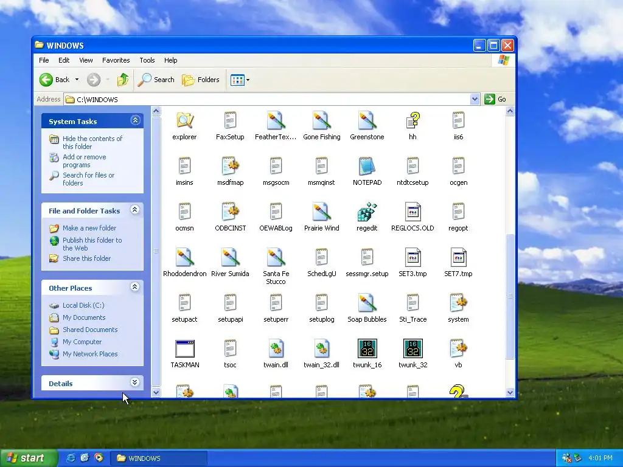Open the File menu
The image size is (623, 467).
coord(44,60)
